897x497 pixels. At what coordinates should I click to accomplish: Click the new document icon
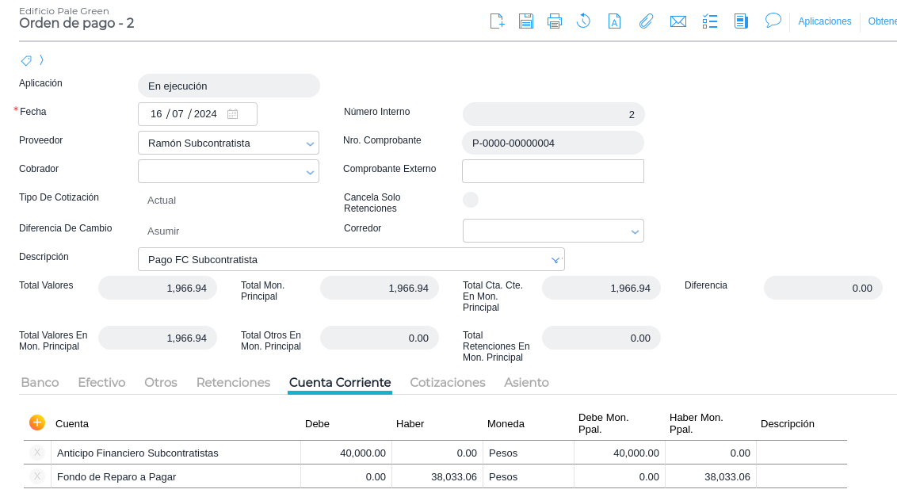point(497,21)
